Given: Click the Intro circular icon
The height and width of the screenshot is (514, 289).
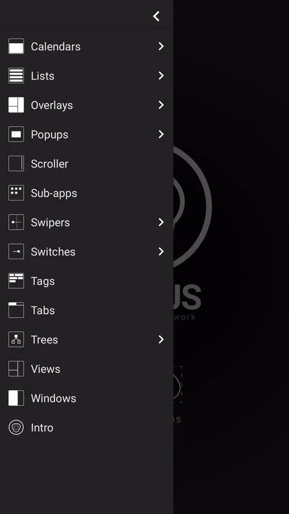Looking at the screenshot, I should coord(16,428).
